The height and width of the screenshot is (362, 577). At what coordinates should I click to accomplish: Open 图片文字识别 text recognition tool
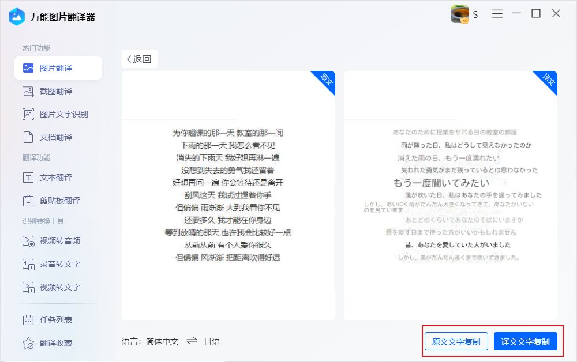pos(62,114)
